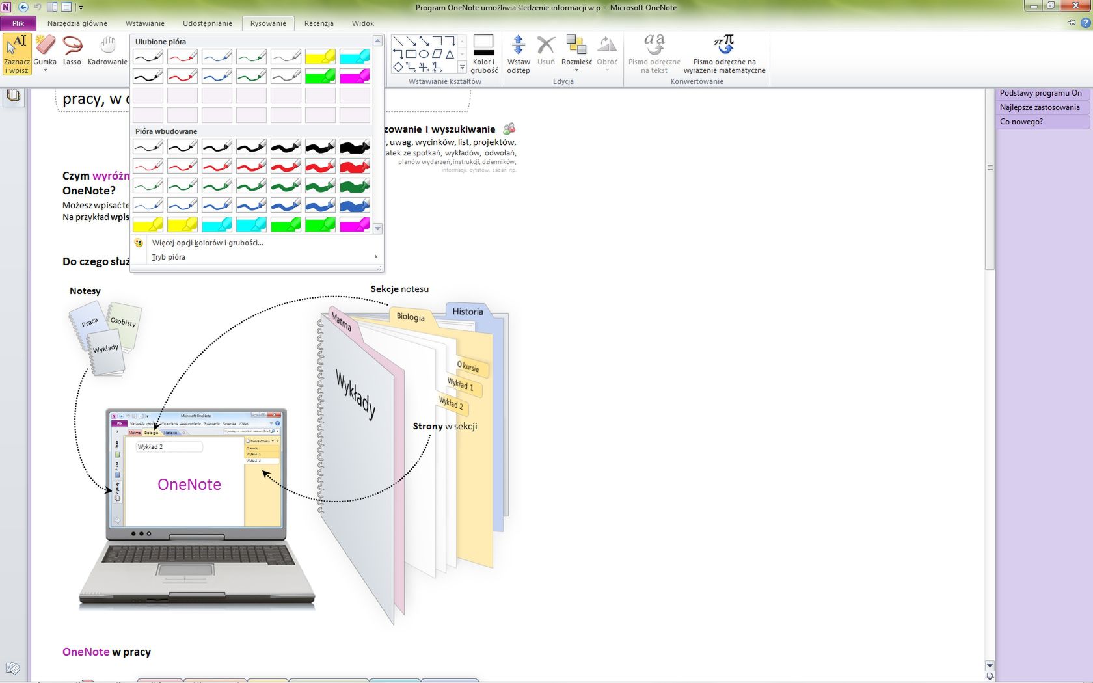Click scroll-down arrow of page scrollbar

(990, 665)
